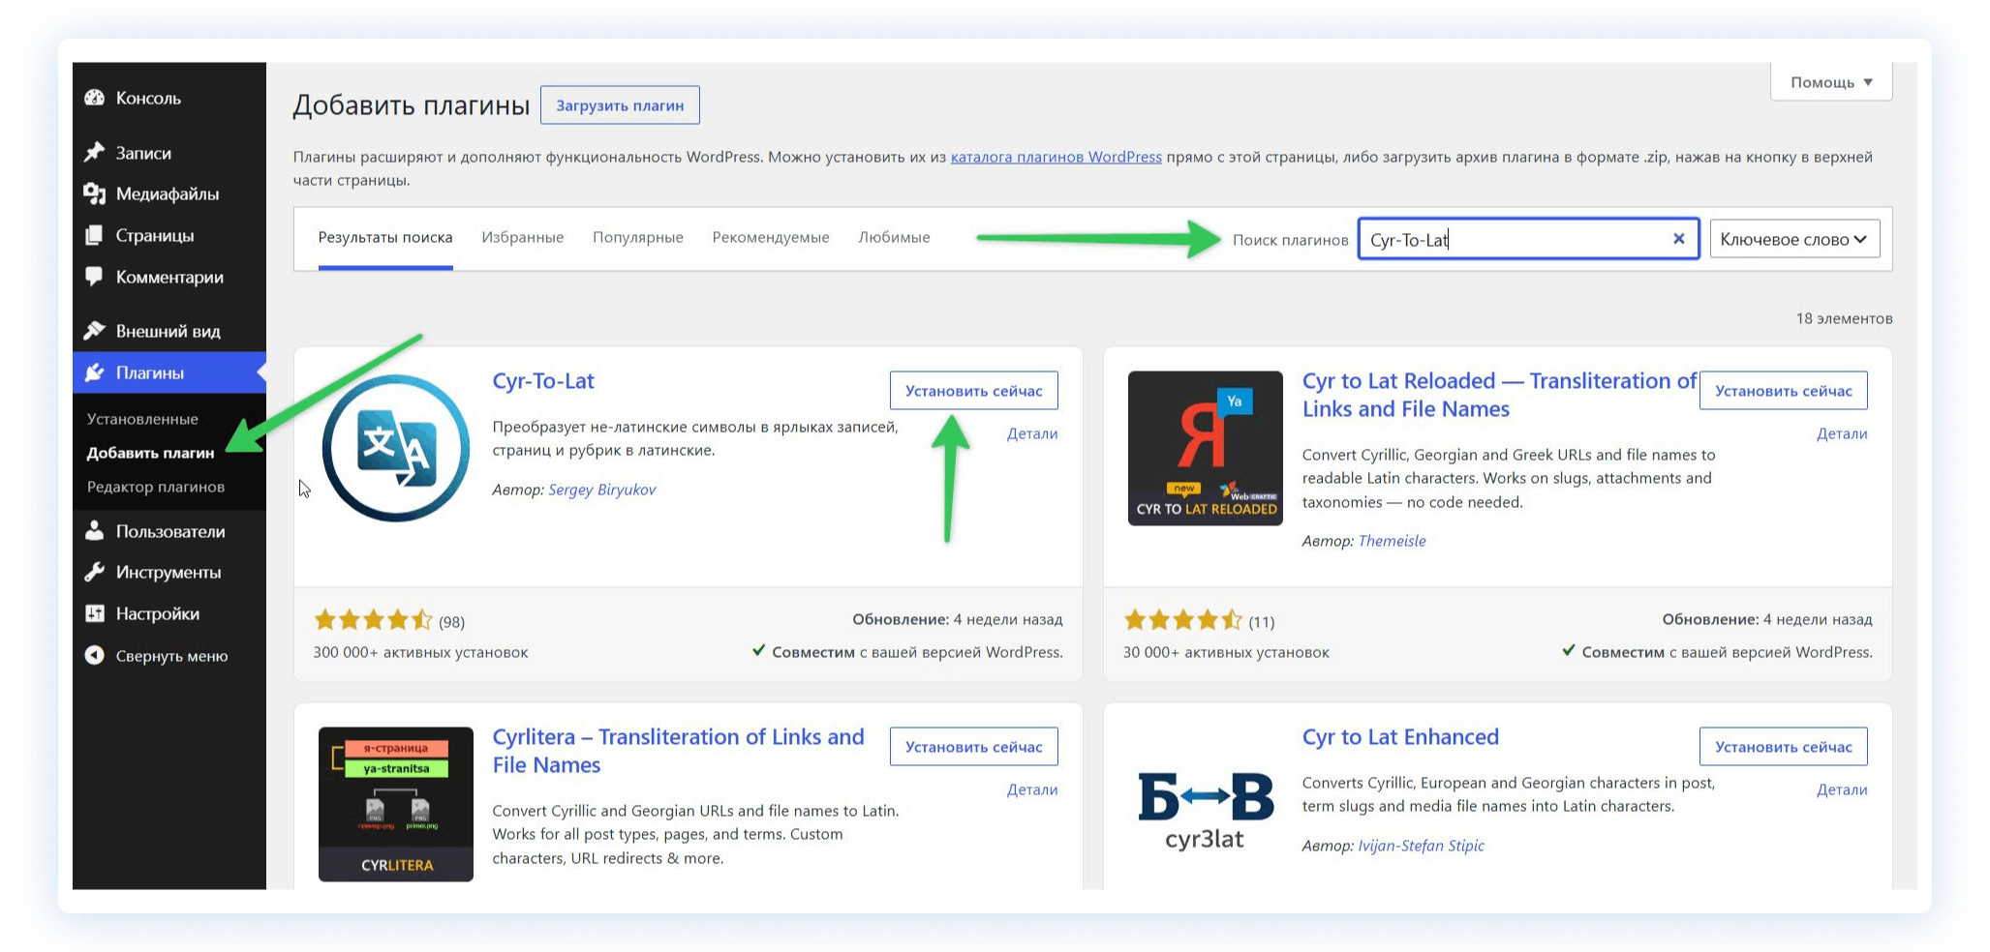Switch to the Избранные tab
The width and height of the screenshot is (1990, 952).
tap(523, 238)
